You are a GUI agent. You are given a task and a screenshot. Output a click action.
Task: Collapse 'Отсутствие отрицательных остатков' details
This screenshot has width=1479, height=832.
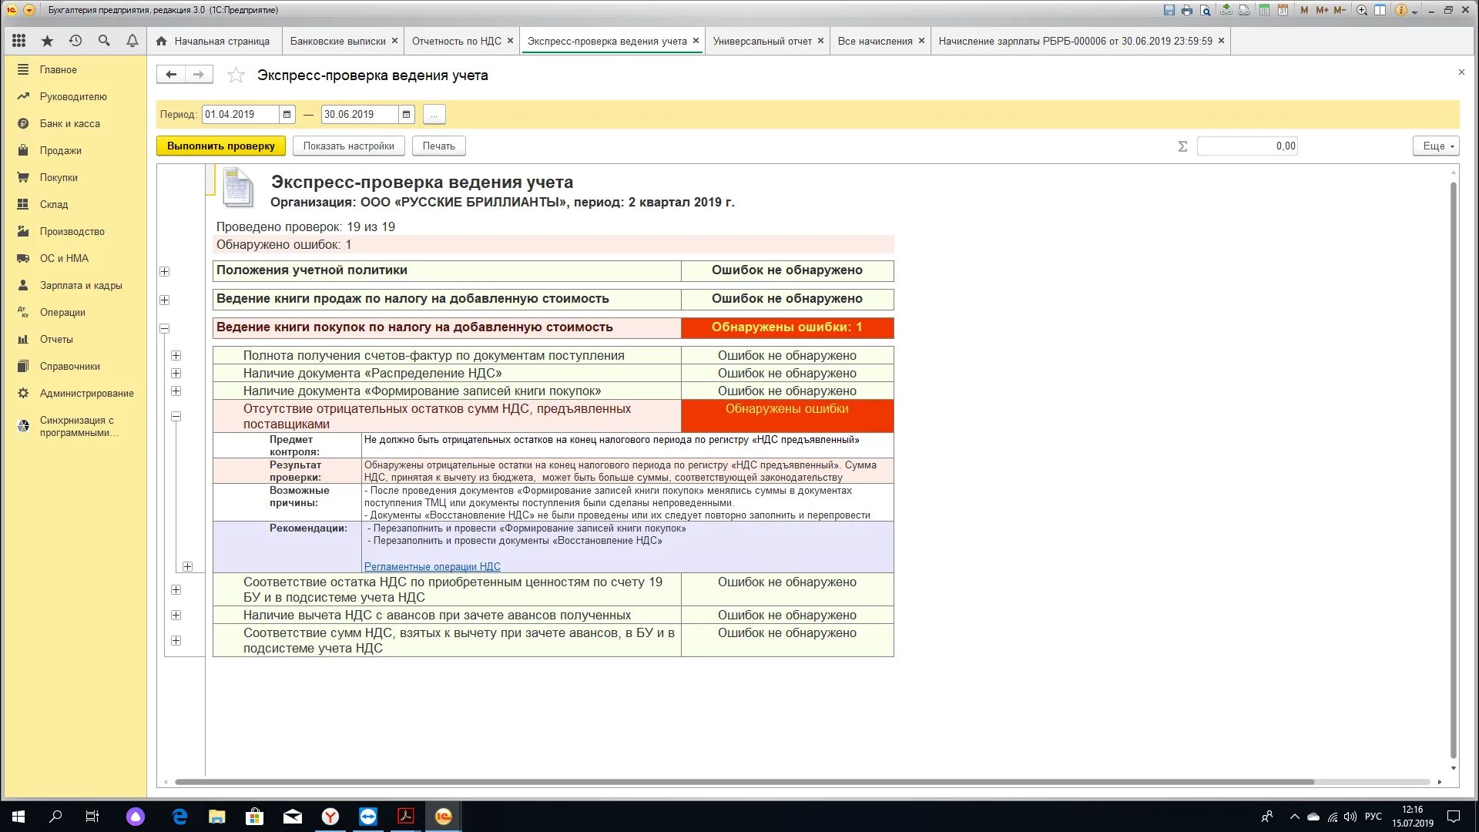coord(176,416)
